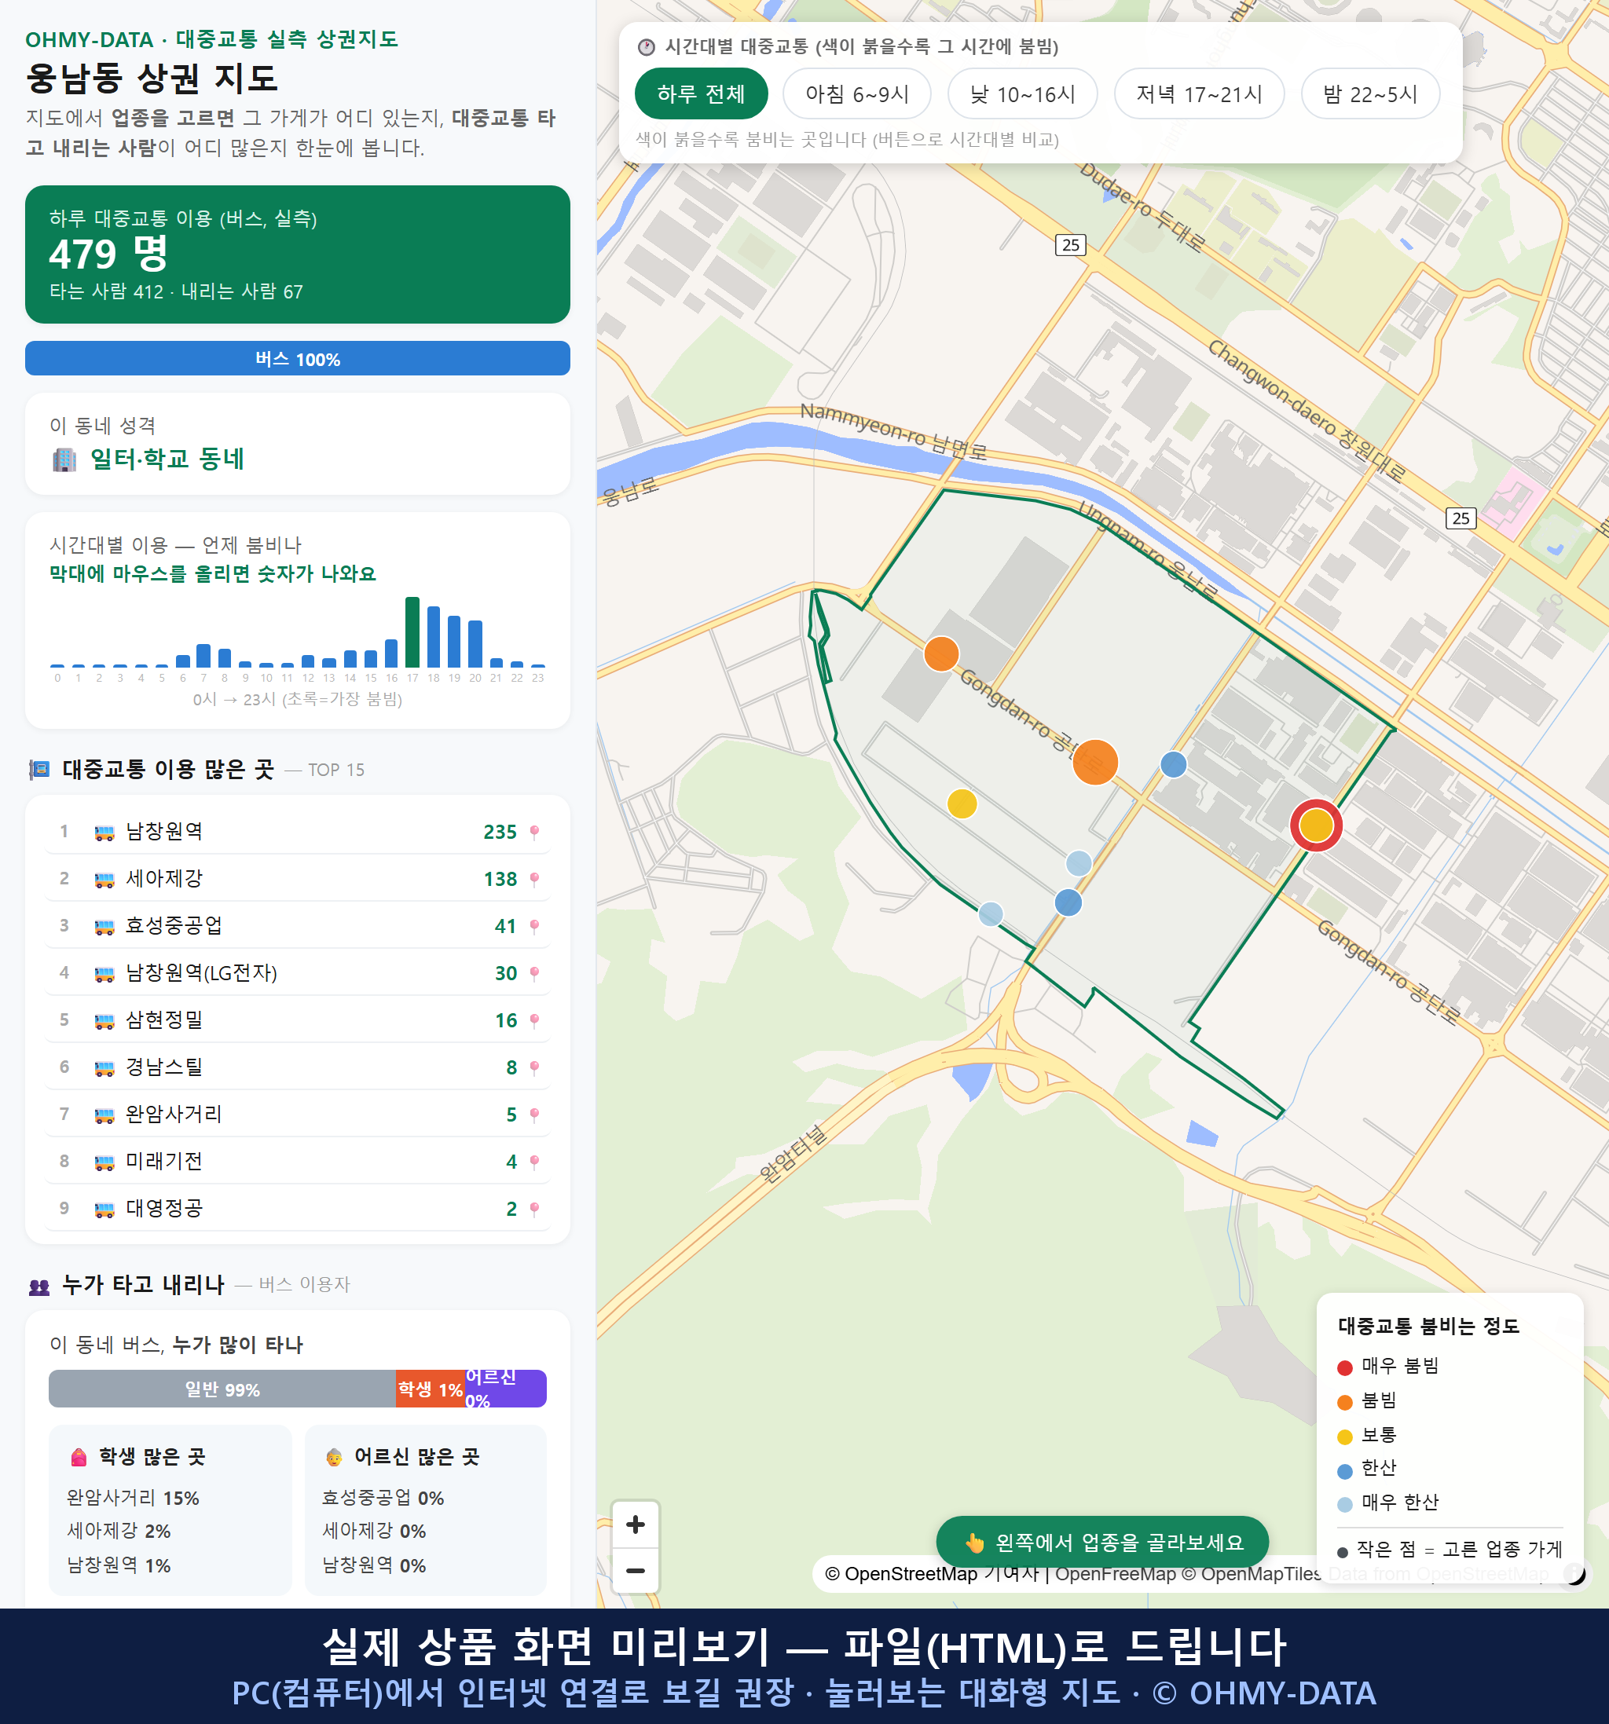Click the 세아제강 list row name
This screenshot has width=1609, height=1724.
pos(164,878)
